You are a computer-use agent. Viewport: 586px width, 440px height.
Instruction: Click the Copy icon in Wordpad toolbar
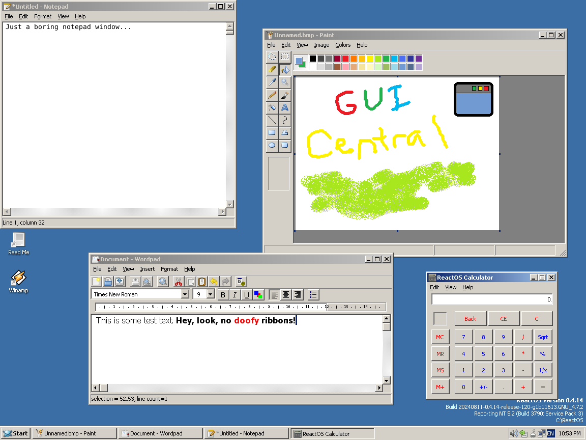(190, 282)
